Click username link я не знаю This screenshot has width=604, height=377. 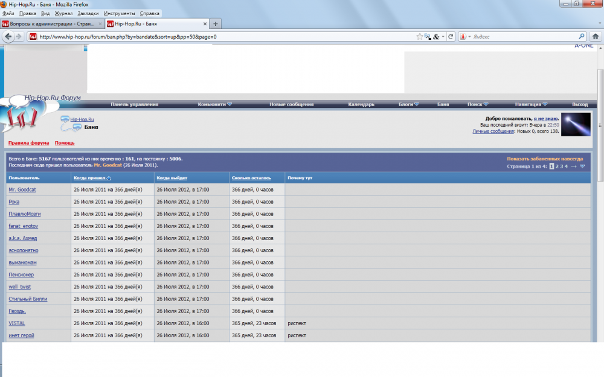545,118
